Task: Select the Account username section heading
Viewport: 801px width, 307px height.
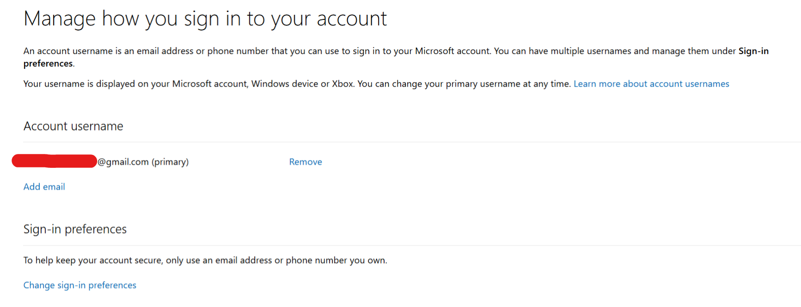Action: point(74,126)
